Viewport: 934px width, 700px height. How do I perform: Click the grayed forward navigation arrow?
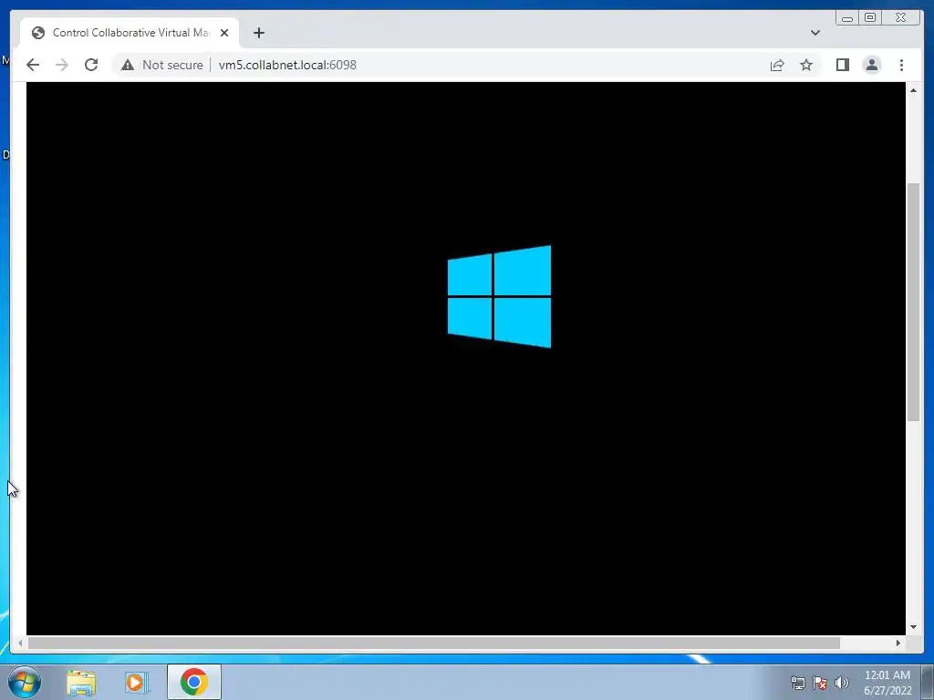coord(62,65)
